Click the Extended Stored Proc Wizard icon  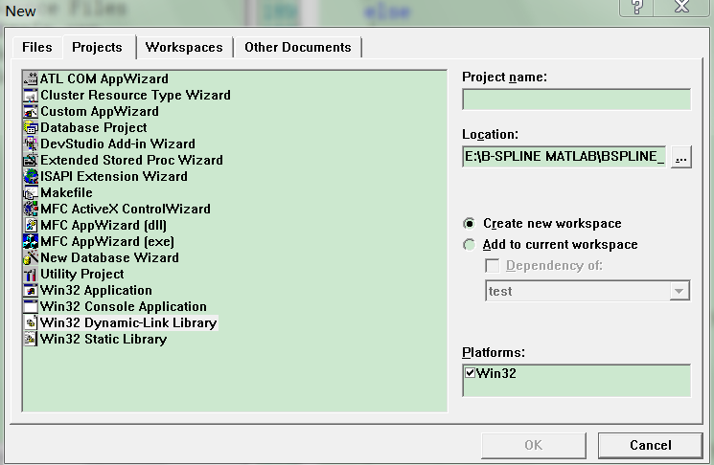click(x=31, y=160)
